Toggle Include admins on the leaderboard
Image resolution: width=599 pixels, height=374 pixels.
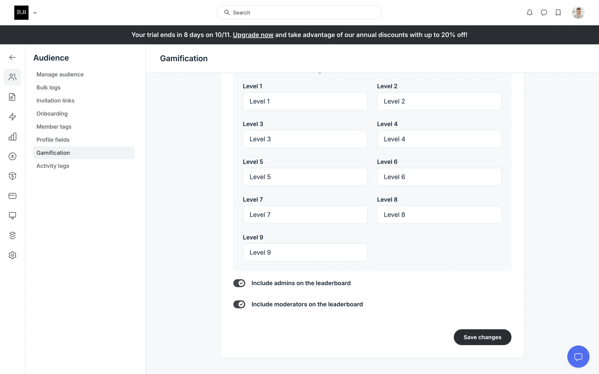point(239,283)
